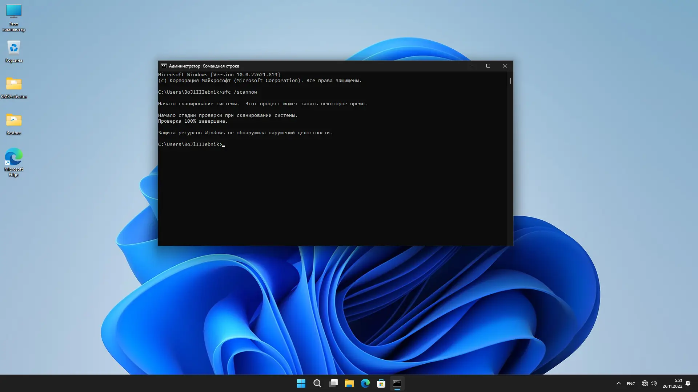Screen dimensions: 698x392
Task: Open the Command Prompt window icon menu
Action: pos(163,66)
